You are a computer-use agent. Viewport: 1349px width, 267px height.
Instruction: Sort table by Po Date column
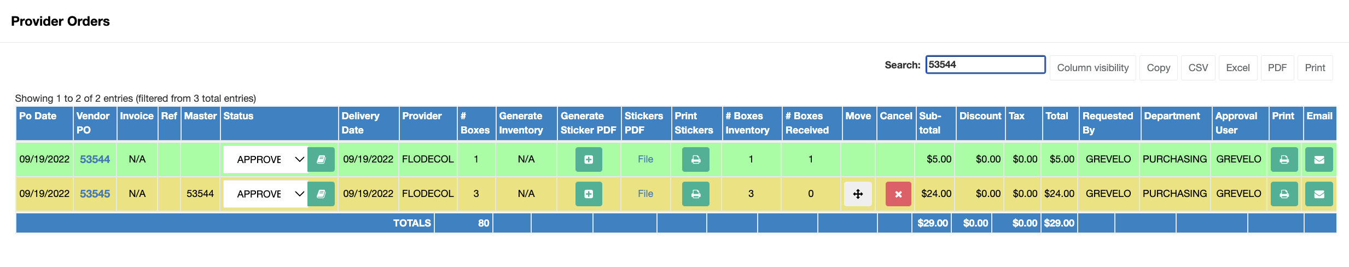[x=38, y=116]
